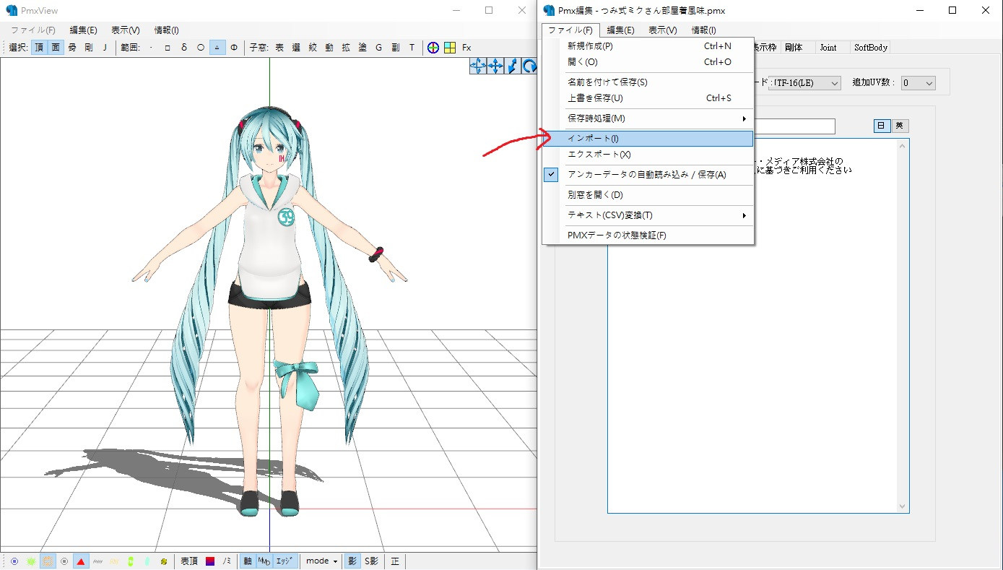Select the Φ range selection mode
The width and height of the screenshot is (1003, 570).
tap(234, 48)
